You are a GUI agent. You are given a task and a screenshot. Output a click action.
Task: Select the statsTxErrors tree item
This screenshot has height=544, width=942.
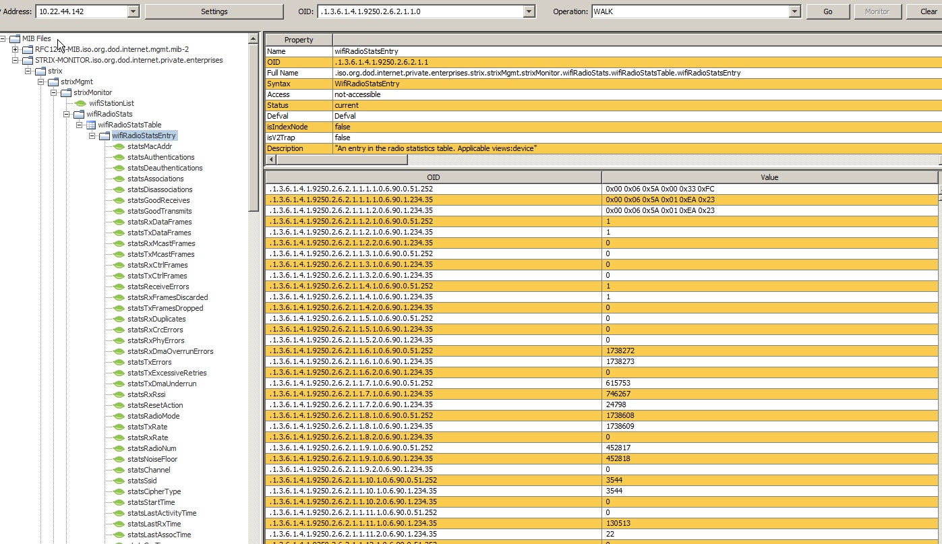click(x=149, y=362)
